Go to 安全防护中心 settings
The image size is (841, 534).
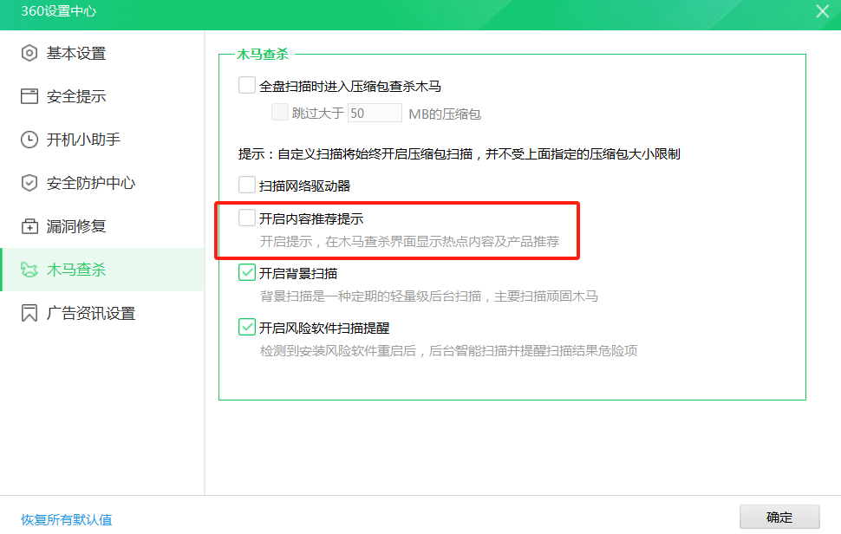click(x=102, y=183)
